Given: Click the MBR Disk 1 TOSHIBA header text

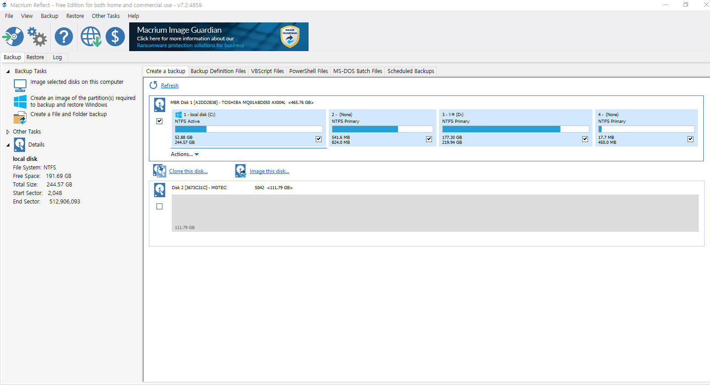Looking at the screenshot, I should tap(242, 103).
